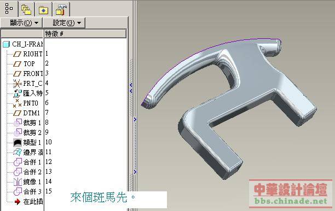Screen dimensions: 335x211
Task: Select the 邊界 boundary blend feature icon
Action: click(x=18, y=152)
